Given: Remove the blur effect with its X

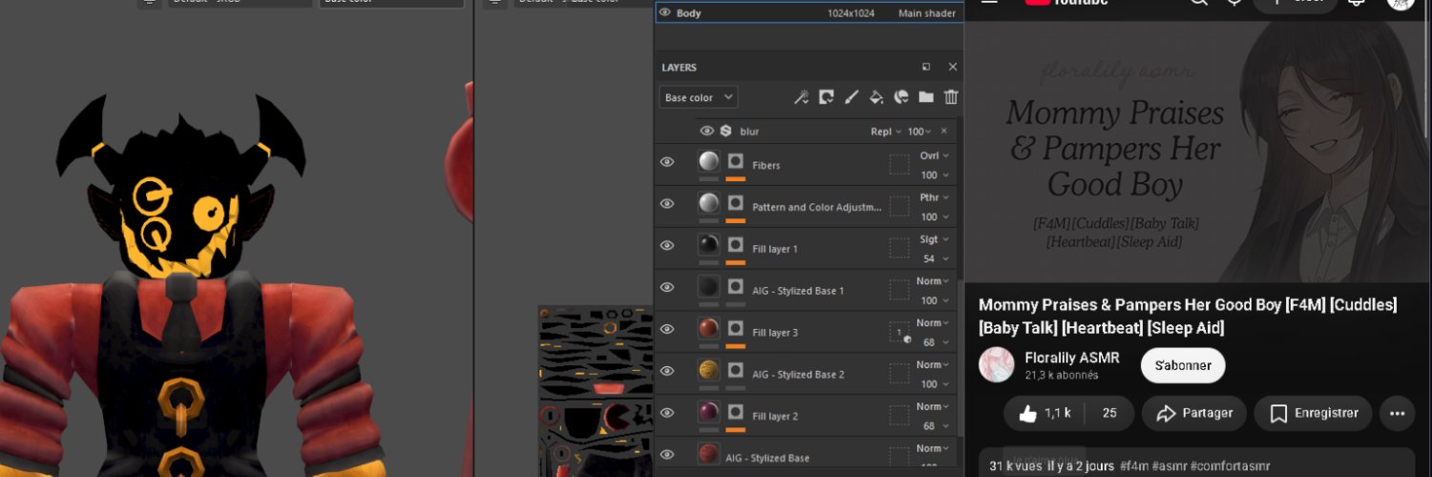Looking at the screenshot, I should 944,131.
